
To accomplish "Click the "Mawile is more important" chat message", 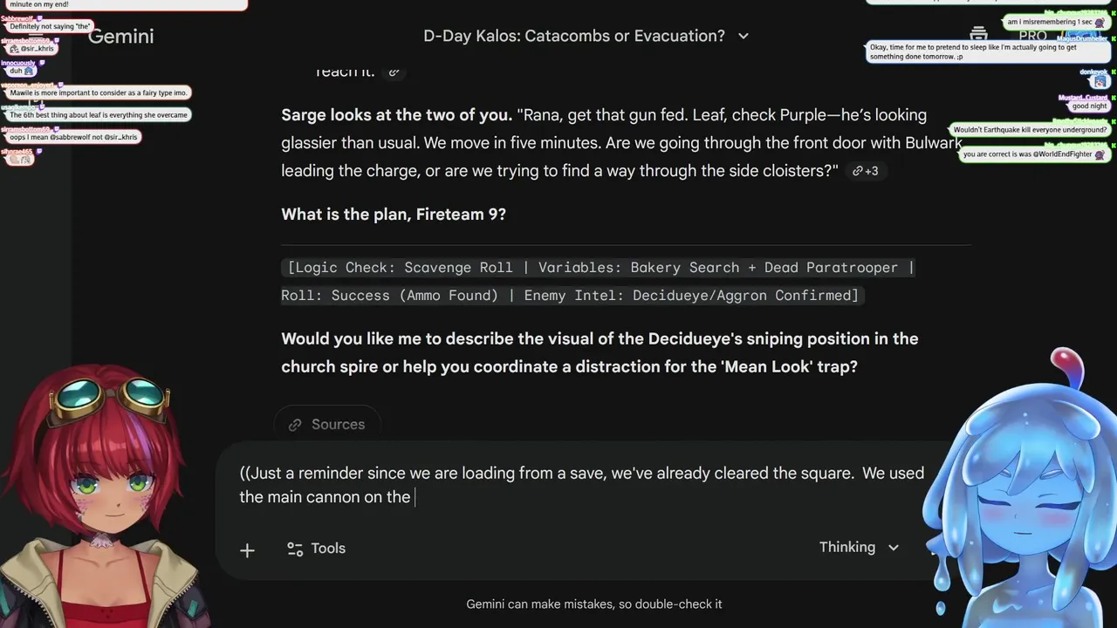I will click(x=99, y=92).
